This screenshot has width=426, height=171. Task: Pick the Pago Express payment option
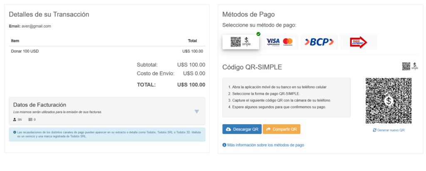(x=358, y=42)
